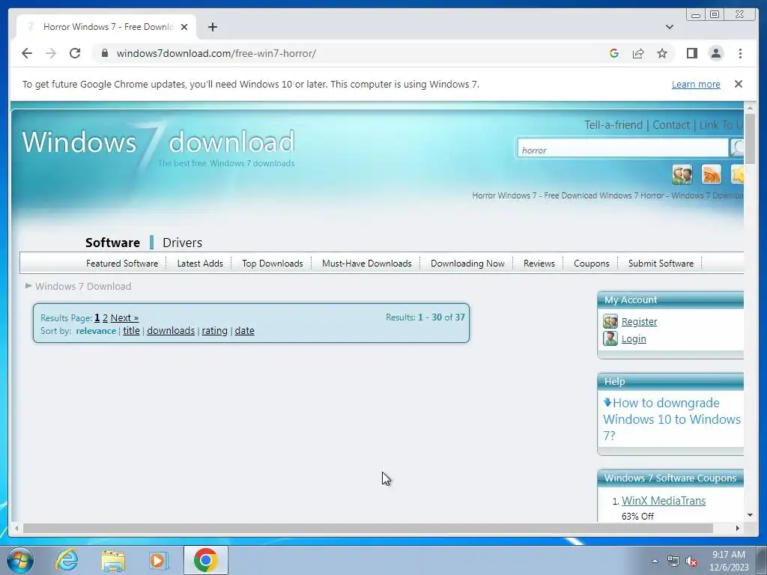767x575 pixels.
Task: Click the Windows 7 download logo
Action: tap(158, 147)
